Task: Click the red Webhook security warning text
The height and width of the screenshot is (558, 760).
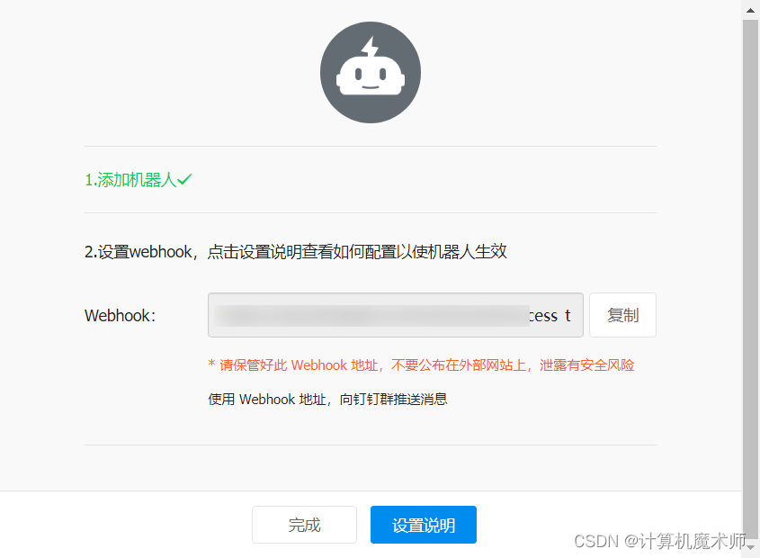Action: (421, 364)
